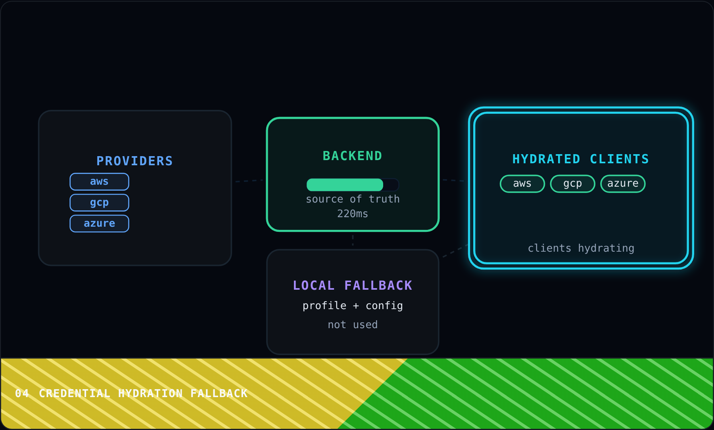Select the aws pill in Hydrated Clients
This screenshot has height=430, width=714.
522,183
